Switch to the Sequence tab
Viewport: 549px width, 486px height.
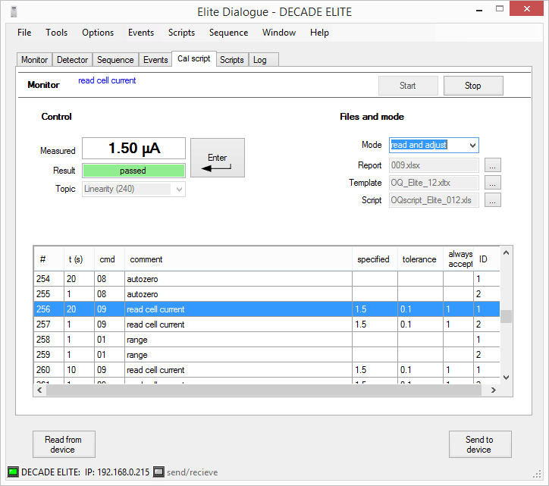(x=115, y=60)
